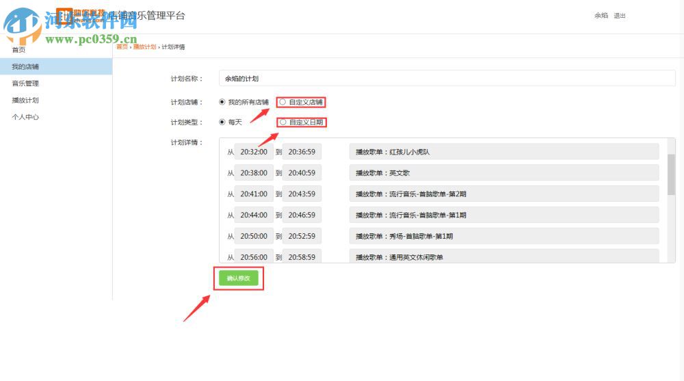Open 首页 in left sidebar
The image size is (684, 381).
click(x=18, y=50)
